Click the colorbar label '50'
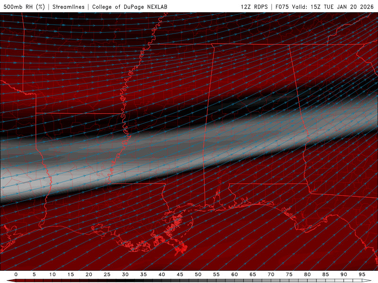This screenshot has width=378, height=283. point(198,275)
